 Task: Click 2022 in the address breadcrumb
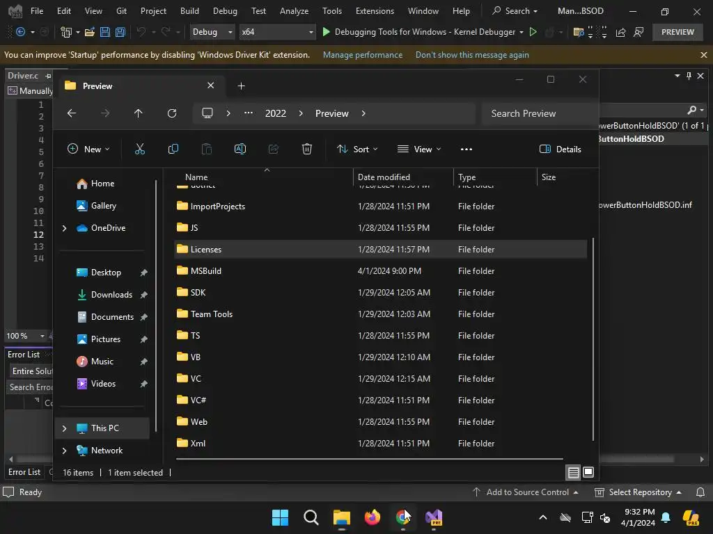click(x=276, y=113)
